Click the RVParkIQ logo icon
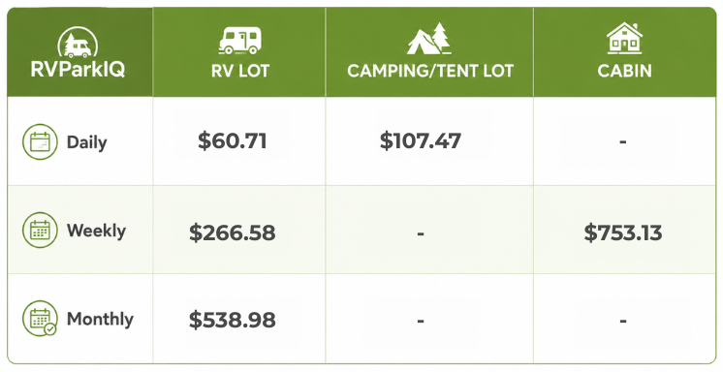723x372 pixels. click(78, 42)
